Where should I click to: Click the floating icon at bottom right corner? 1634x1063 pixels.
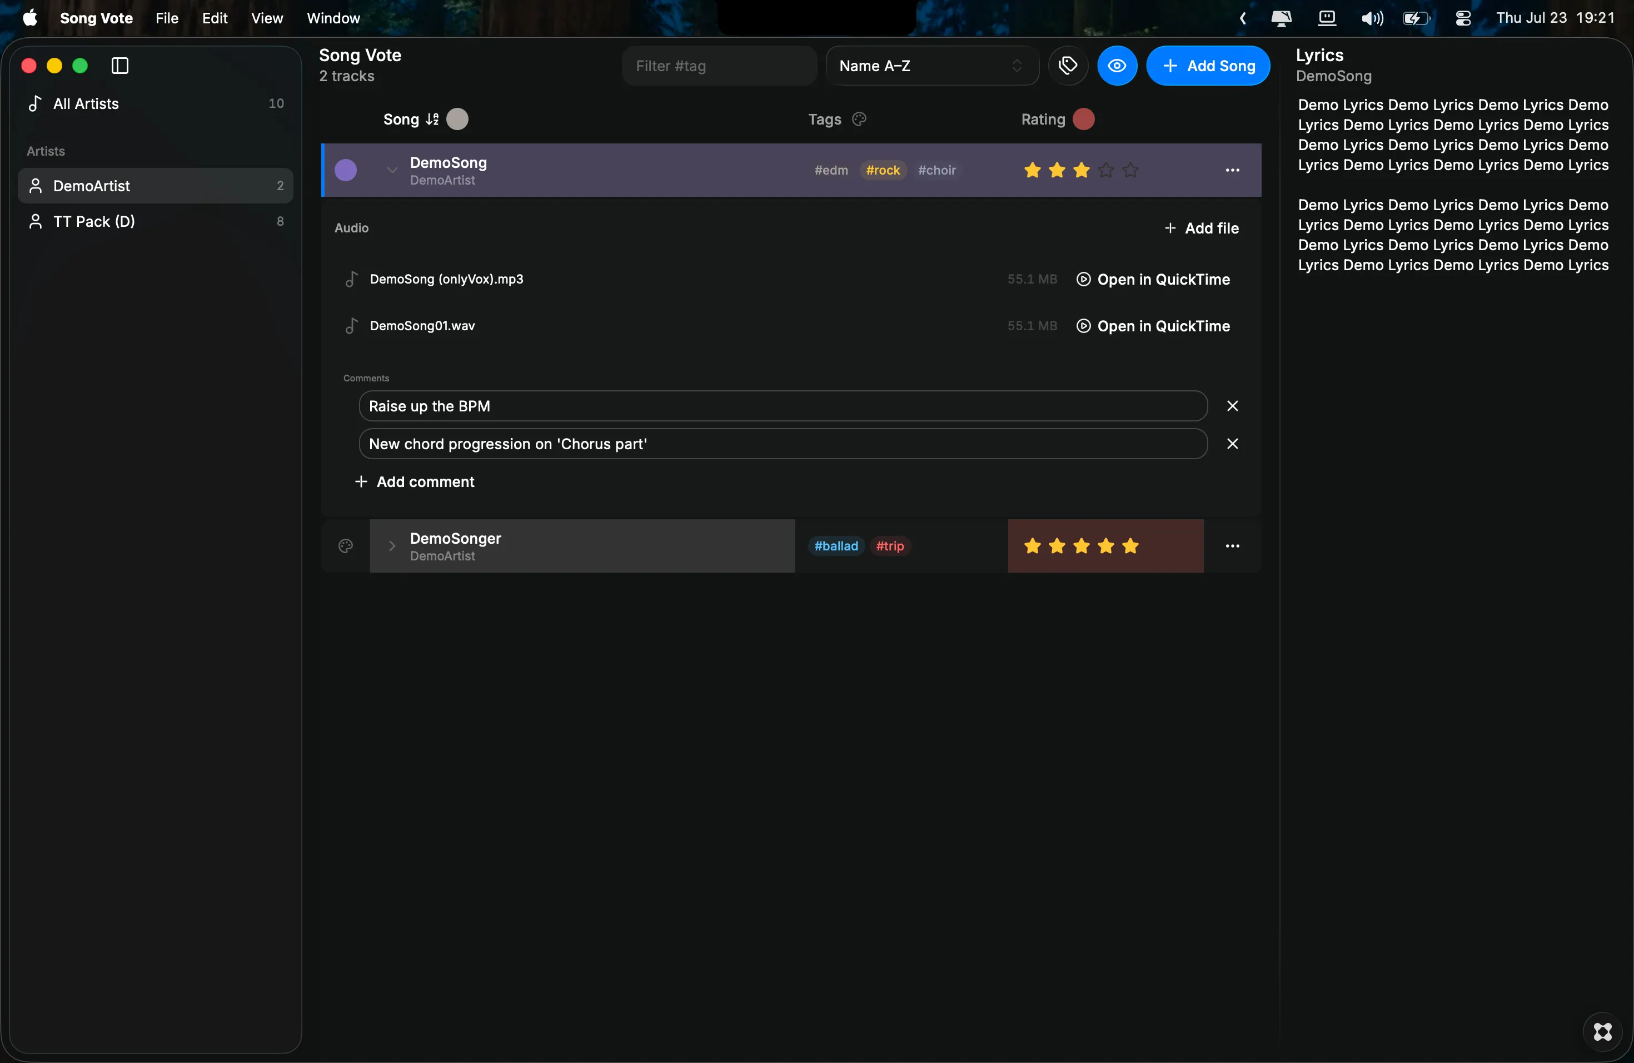1602,1031
